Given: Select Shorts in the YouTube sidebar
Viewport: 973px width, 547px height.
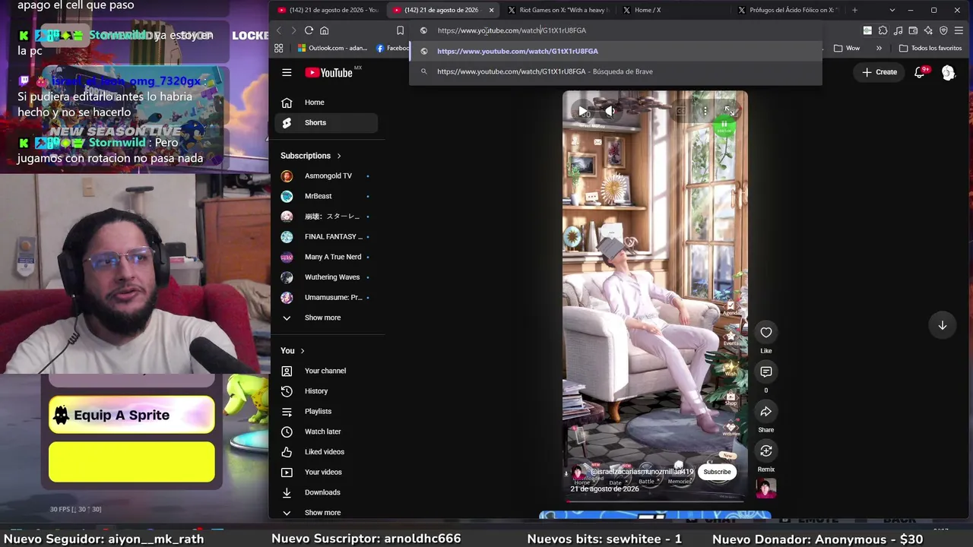Looking at the screenshot, I should (325, 123).
